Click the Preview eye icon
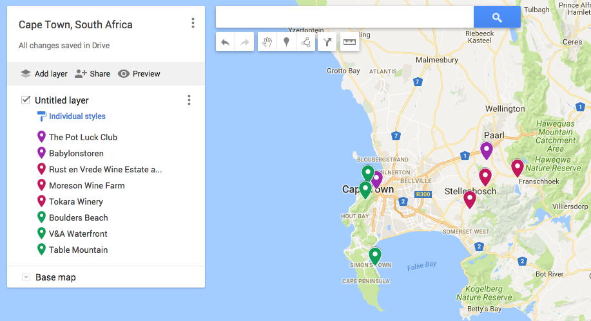 pyautogui.click(x=124, y=73)
